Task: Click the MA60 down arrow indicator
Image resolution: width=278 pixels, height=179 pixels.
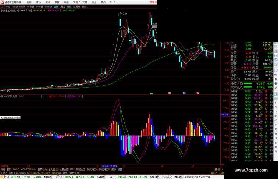Action: click(x=75, y=11)
